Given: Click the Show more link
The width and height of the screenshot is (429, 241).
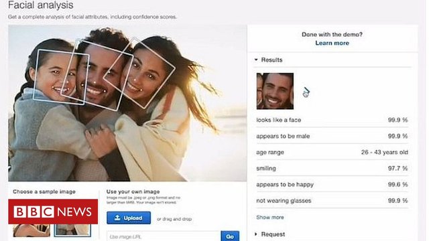Looking at the screenshot, I should click(269, 217).
